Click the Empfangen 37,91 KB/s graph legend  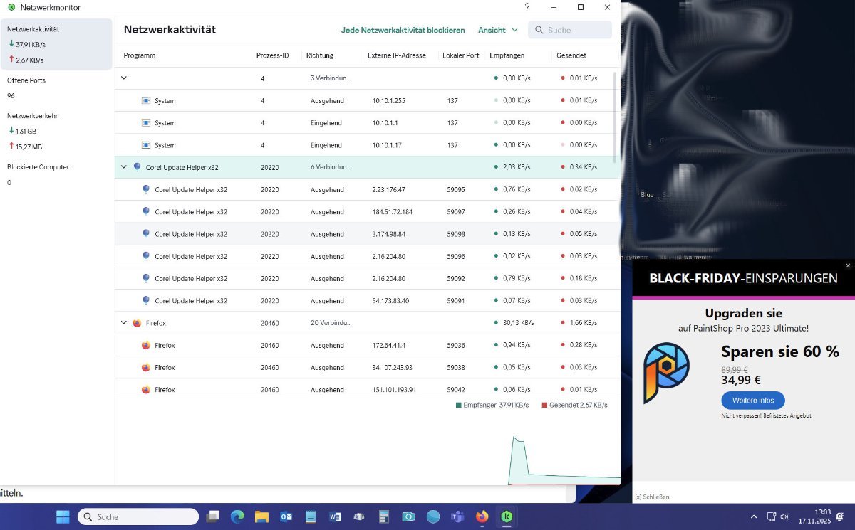[x=492, y=405]
